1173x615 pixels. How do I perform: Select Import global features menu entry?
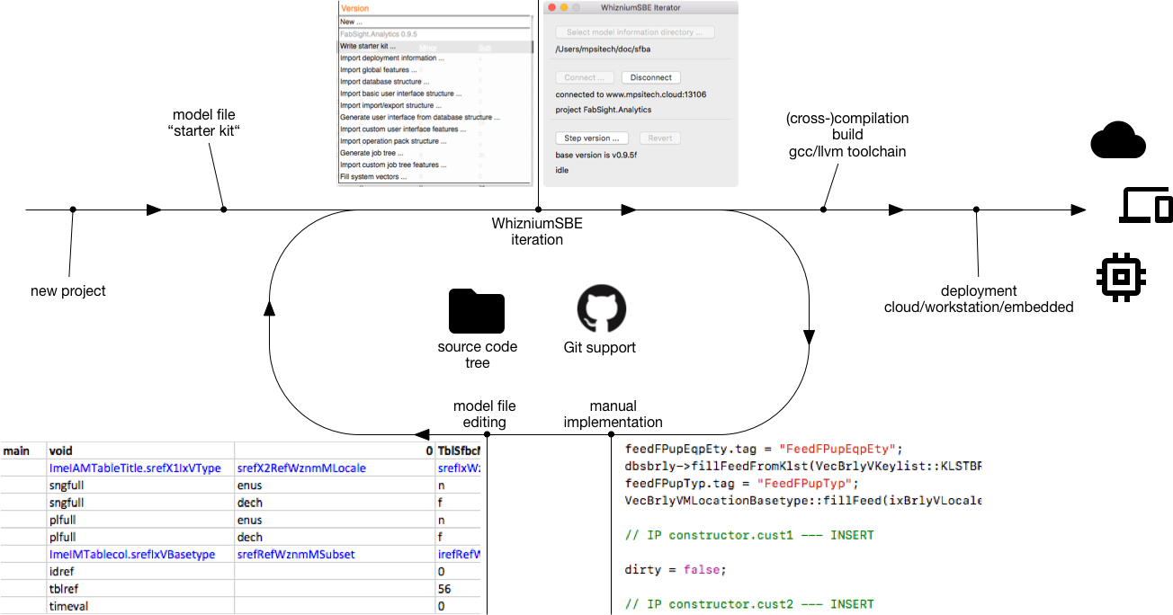pos(436,69)
